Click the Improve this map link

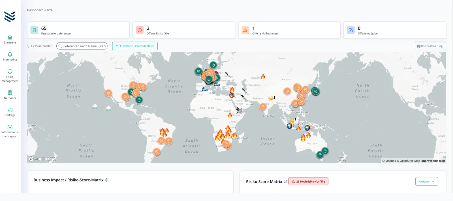click(433, 161)
